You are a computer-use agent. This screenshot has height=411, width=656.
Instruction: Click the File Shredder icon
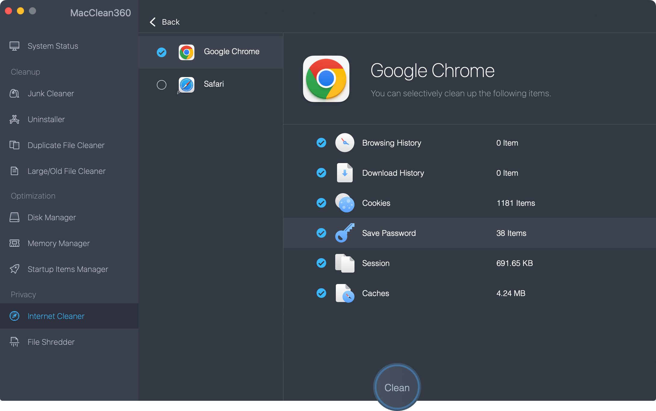[14, 342]
